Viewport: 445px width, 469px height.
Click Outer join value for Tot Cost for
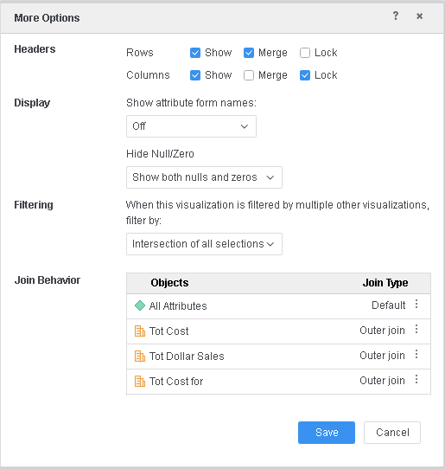click(382, 381)
